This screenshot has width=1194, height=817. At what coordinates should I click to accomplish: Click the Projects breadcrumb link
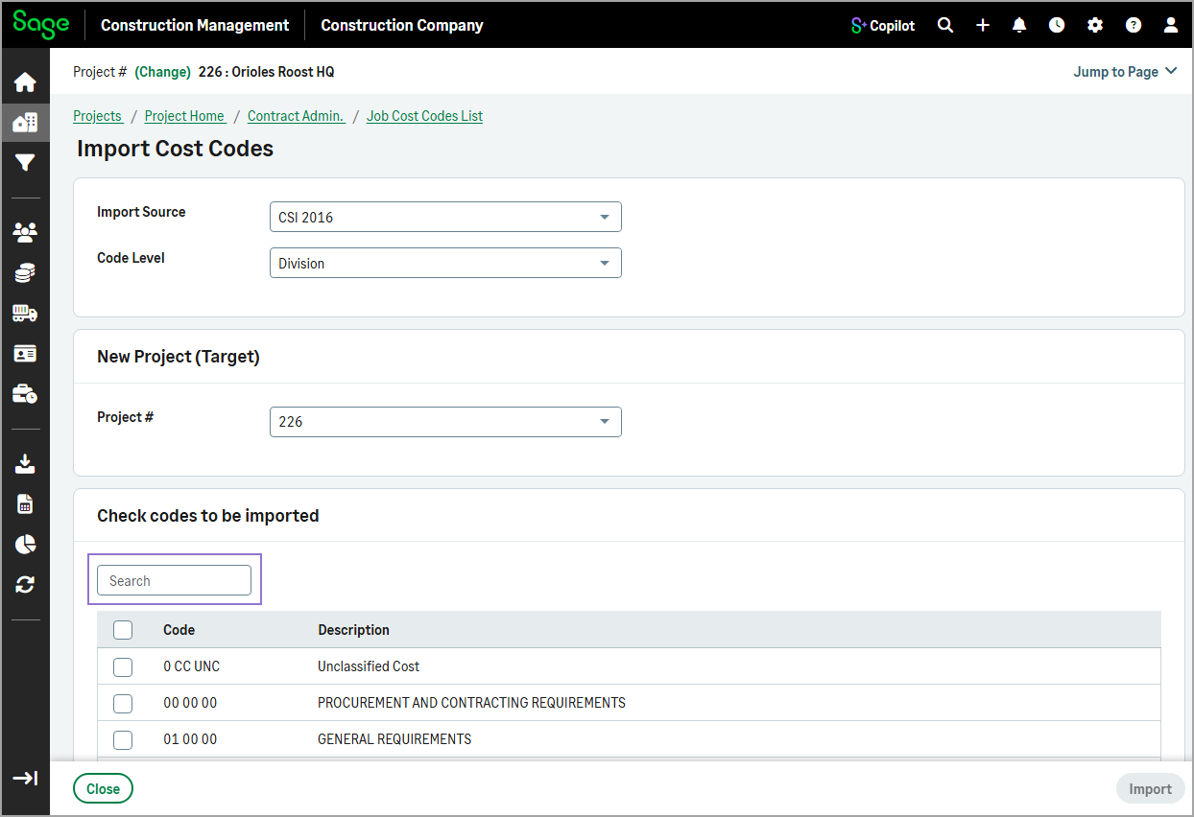98,116
